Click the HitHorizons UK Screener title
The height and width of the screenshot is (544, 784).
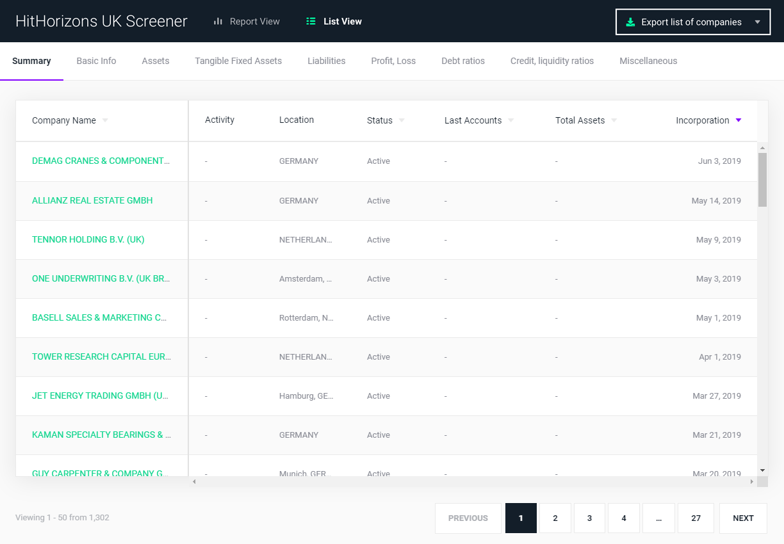tap(101, 21)
